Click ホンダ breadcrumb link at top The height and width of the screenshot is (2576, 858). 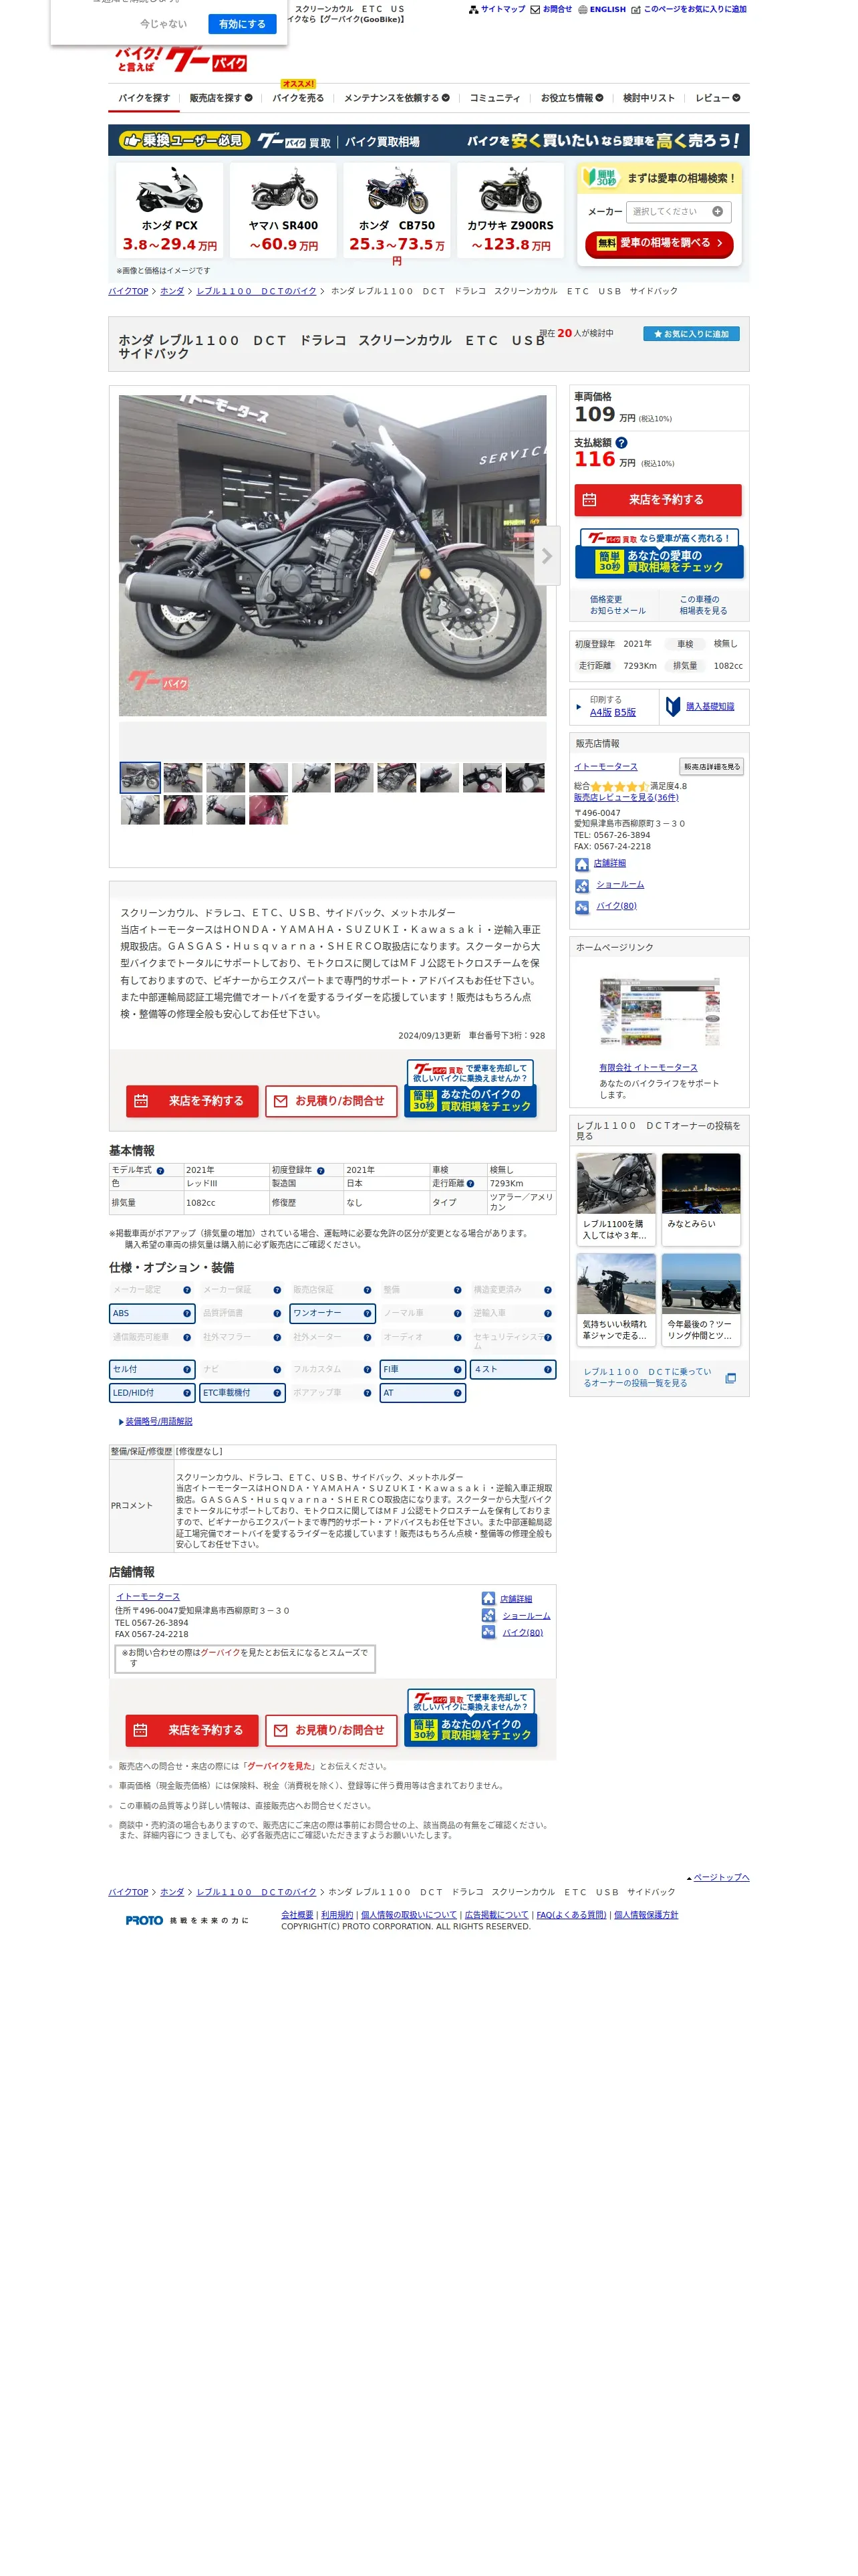[172, 291]
